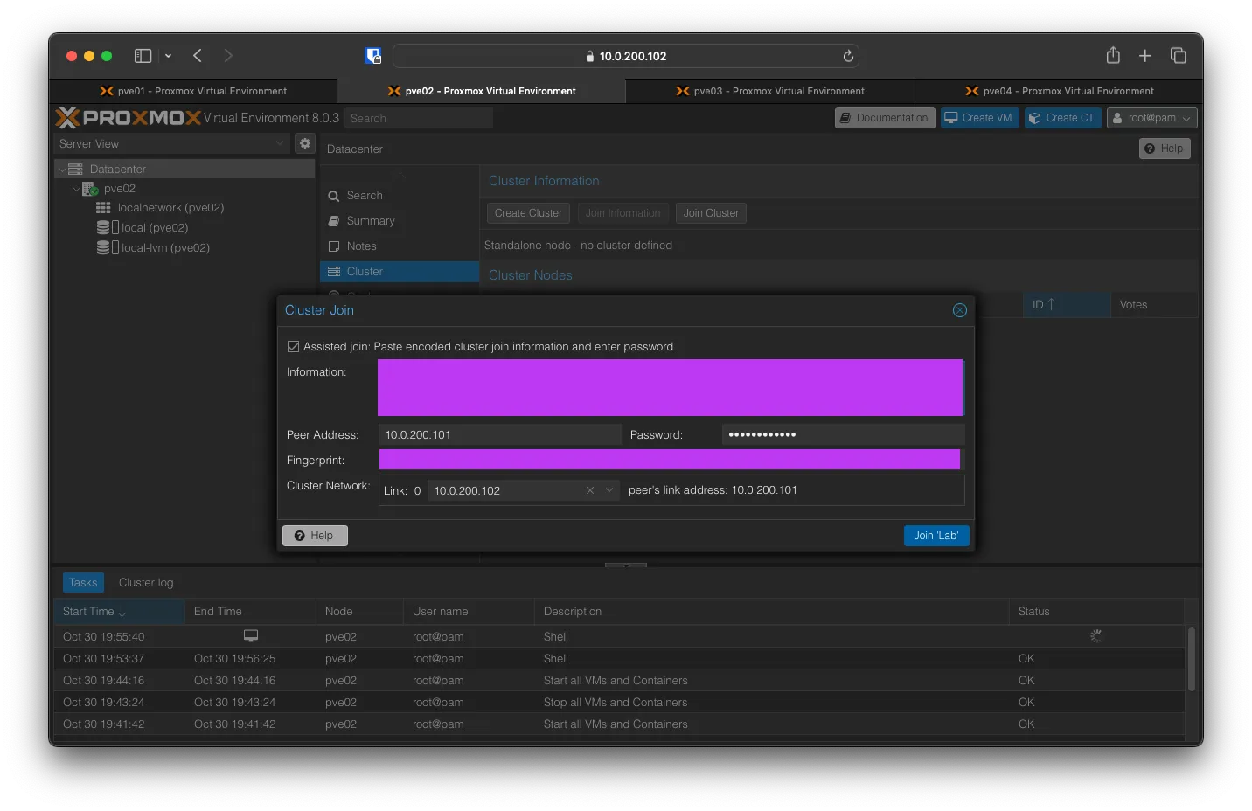Switch to the pve03 browser tab

click(770, 91)
